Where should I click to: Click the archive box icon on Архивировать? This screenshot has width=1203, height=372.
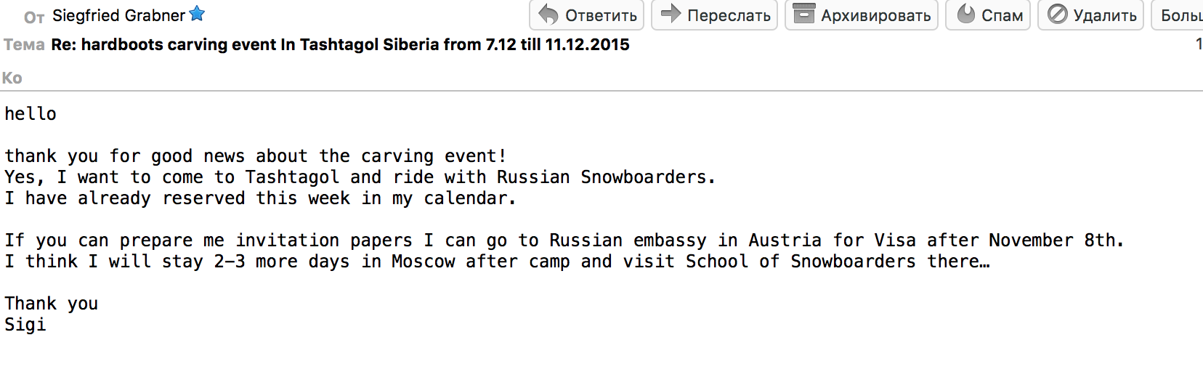point(803,14)
